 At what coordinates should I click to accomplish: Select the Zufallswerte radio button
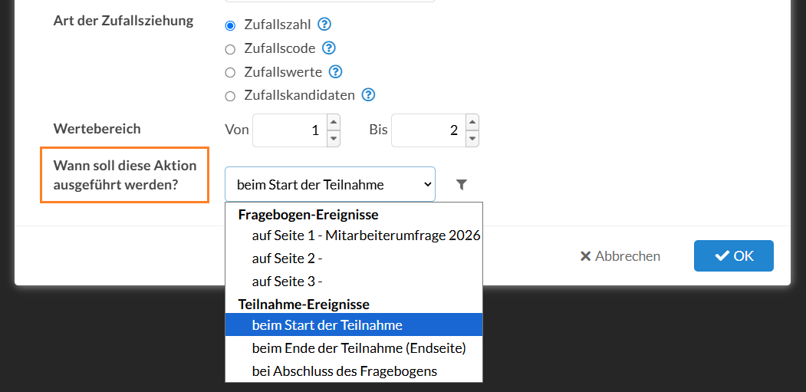[x=230, y=73]
